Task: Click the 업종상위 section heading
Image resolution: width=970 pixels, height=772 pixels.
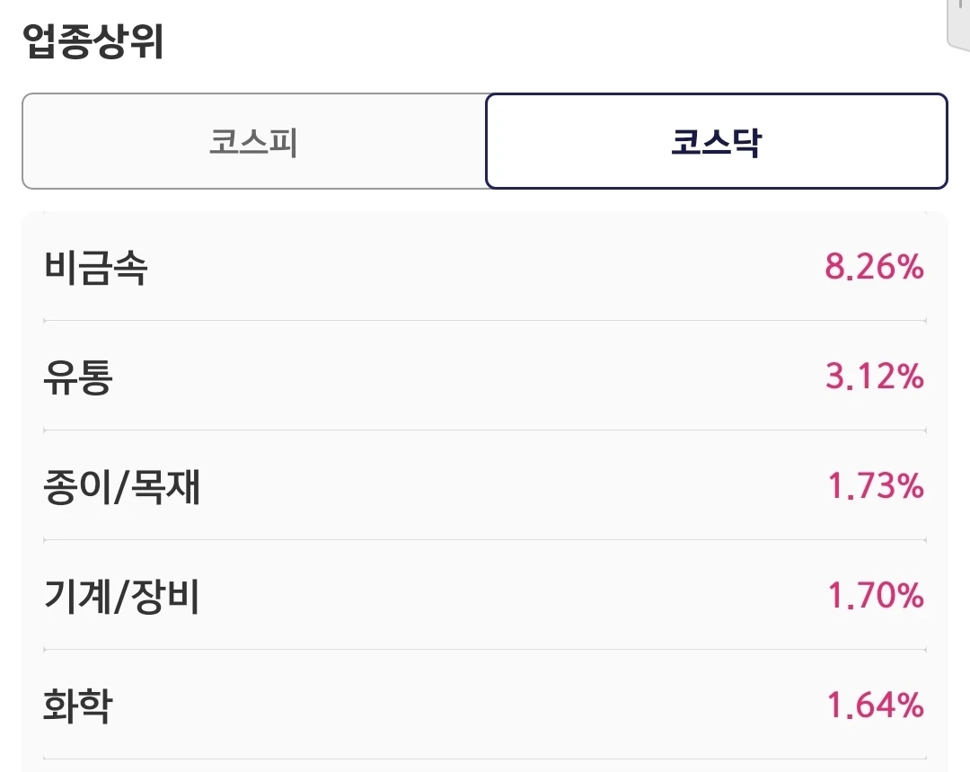Action: (x=93, y=42)
